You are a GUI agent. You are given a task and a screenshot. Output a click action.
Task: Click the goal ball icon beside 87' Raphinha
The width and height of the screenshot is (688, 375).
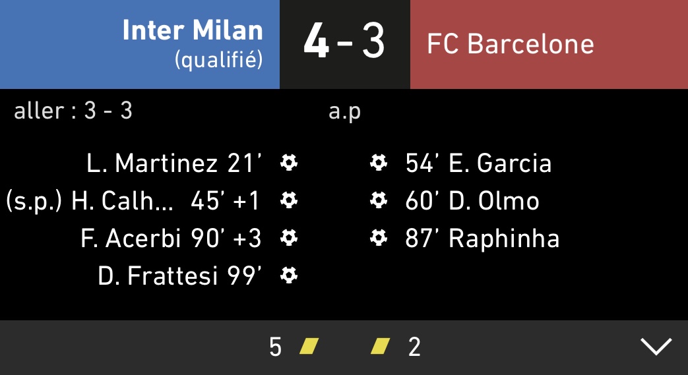pos(378,238)
